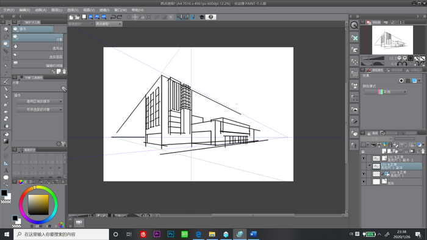Open the 透明区域的操作 dropdown
This screenshot has width=427, height=240.
(x=40, y=101)
